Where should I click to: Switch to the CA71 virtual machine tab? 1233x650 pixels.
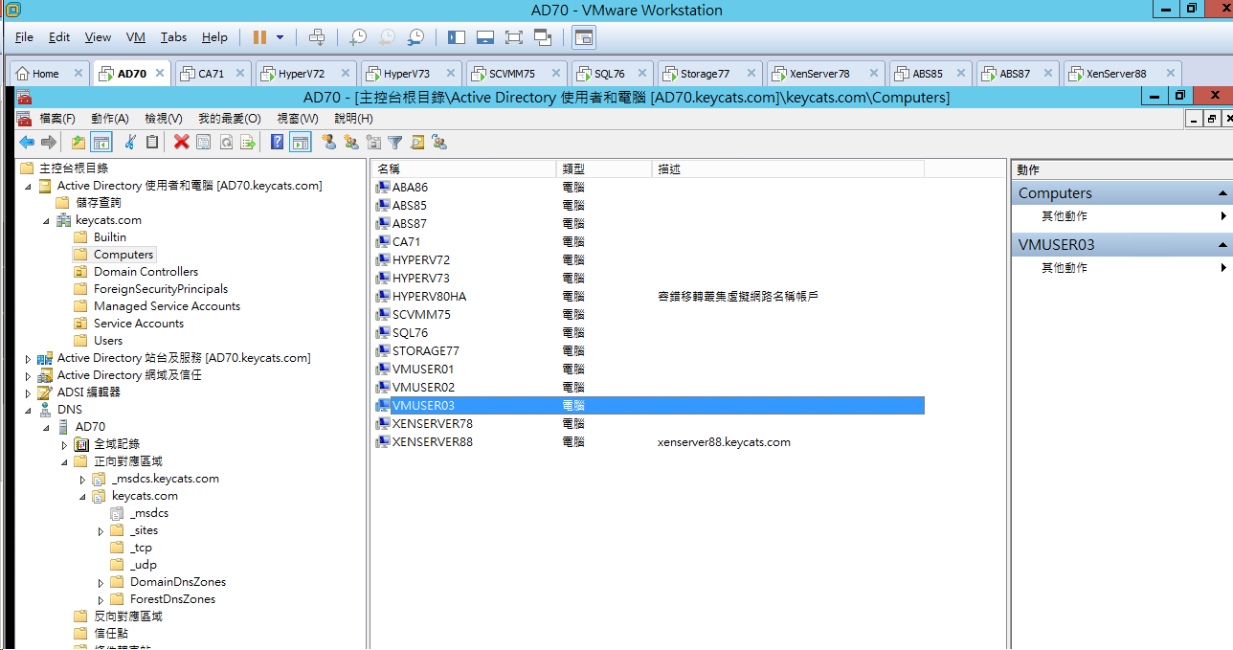pyautogui.click(x=211, y=74)
